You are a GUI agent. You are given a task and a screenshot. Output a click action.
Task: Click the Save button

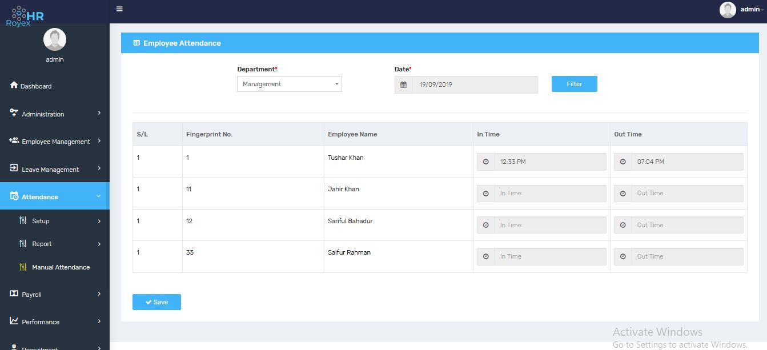(x=156, y=302)
